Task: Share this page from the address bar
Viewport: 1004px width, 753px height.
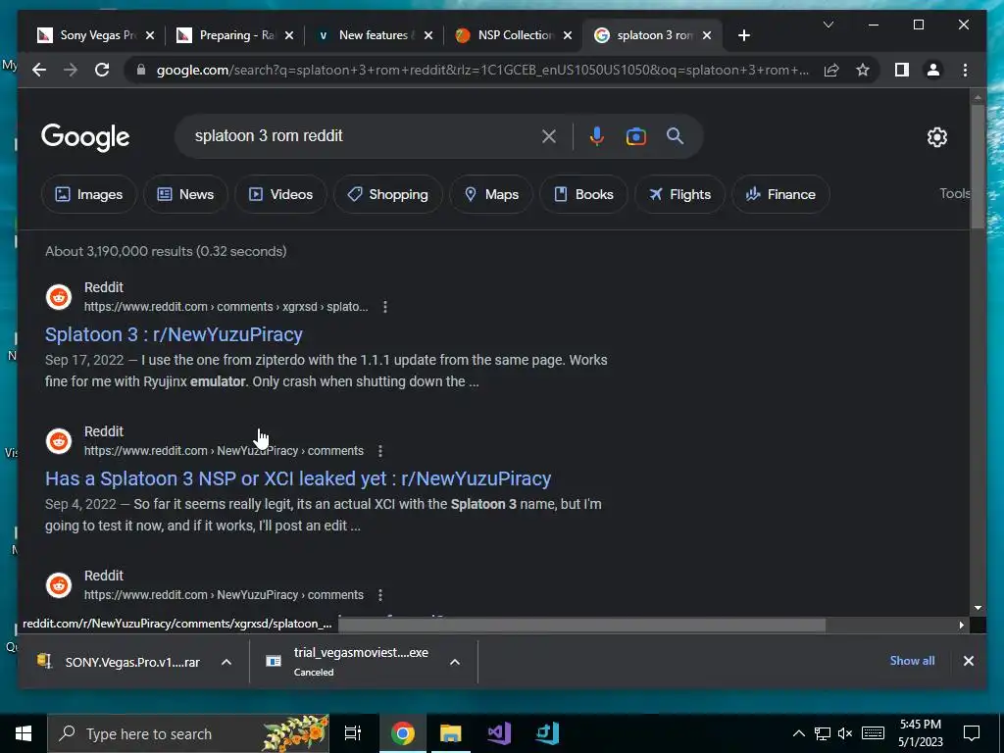Action: pos(831,70)
